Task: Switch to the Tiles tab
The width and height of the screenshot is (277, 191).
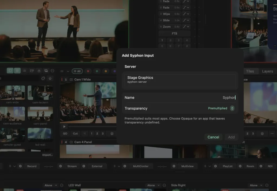Action: [250, 71]
